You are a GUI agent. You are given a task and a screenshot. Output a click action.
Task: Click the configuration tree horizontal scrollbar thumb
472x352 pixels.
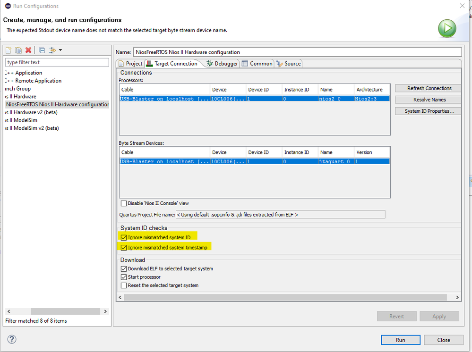(x=65, y=311)
